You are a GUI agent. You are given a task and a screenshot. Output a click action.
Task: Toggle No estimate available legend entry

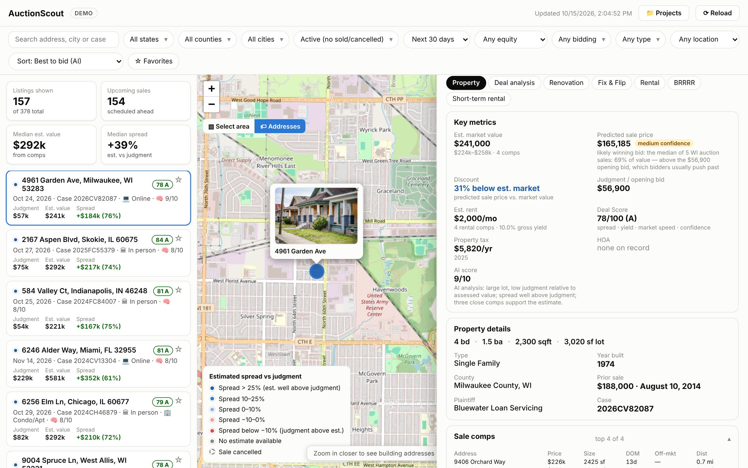[246, 441]
